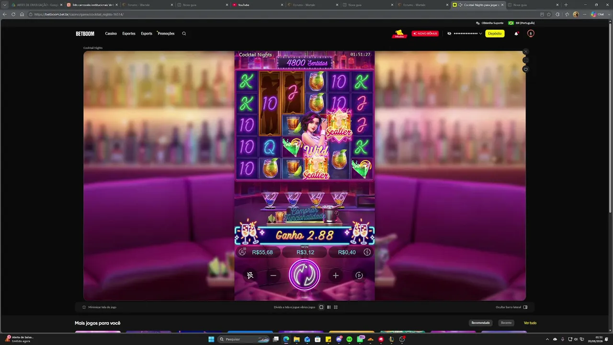Image resolution: width=613 pixels, height=345 pixels.
Task: Open Spotify from the taskbar
Action: point(349,339)
